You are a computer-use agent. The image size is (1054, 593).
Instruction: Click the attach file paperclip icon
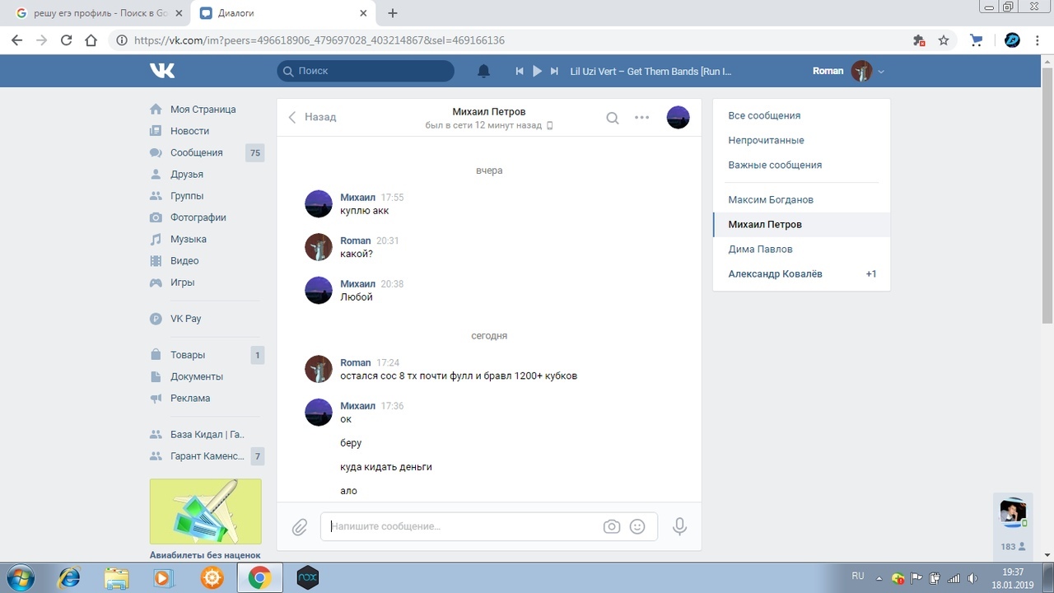click(x=300, y=526)
